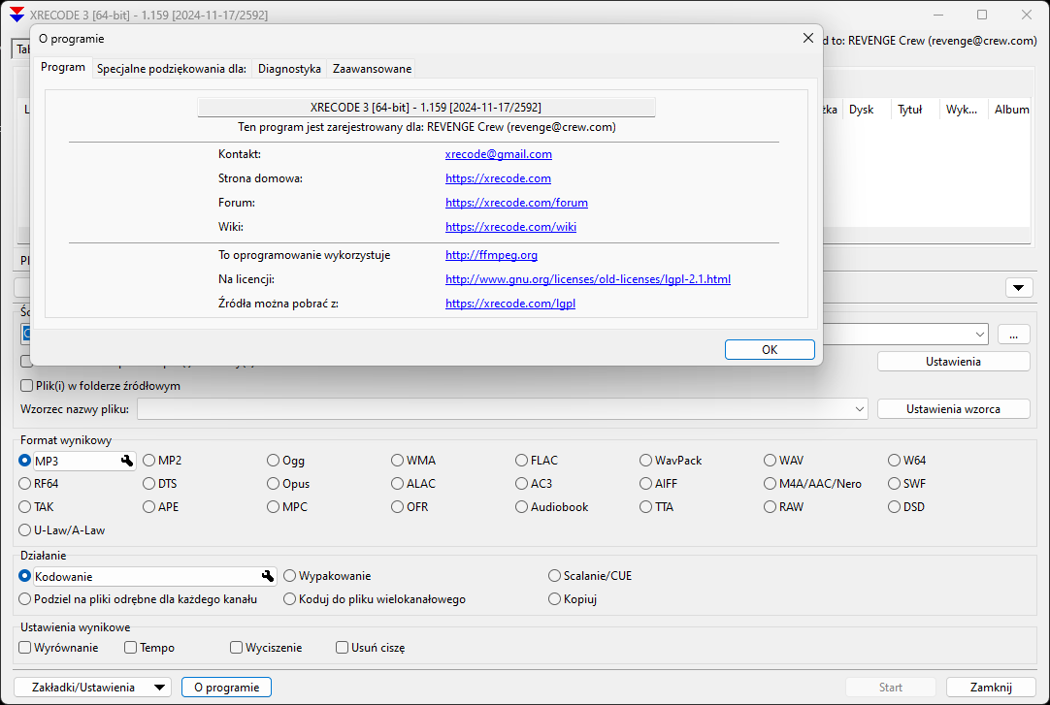Open Zakładki/Ustawienia dropdown arrow
This screenshot has width=1050, height=705.
tap(159, 688)
